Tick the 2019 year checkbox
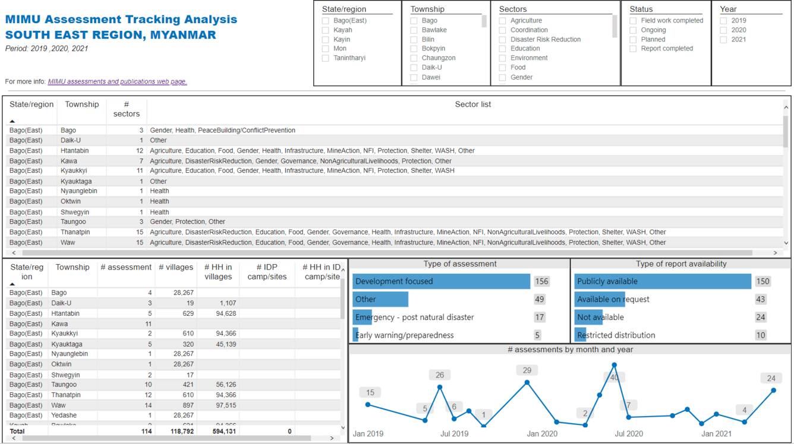Viewport: 794px width, 444px height. pyautogui.click(x=723, y=21)
